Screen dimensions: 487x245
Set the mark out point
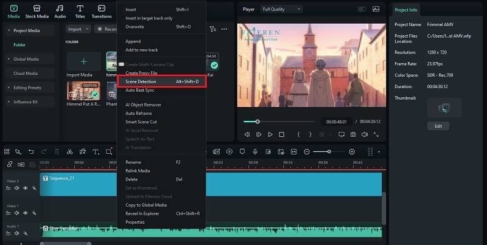(310, 134)
